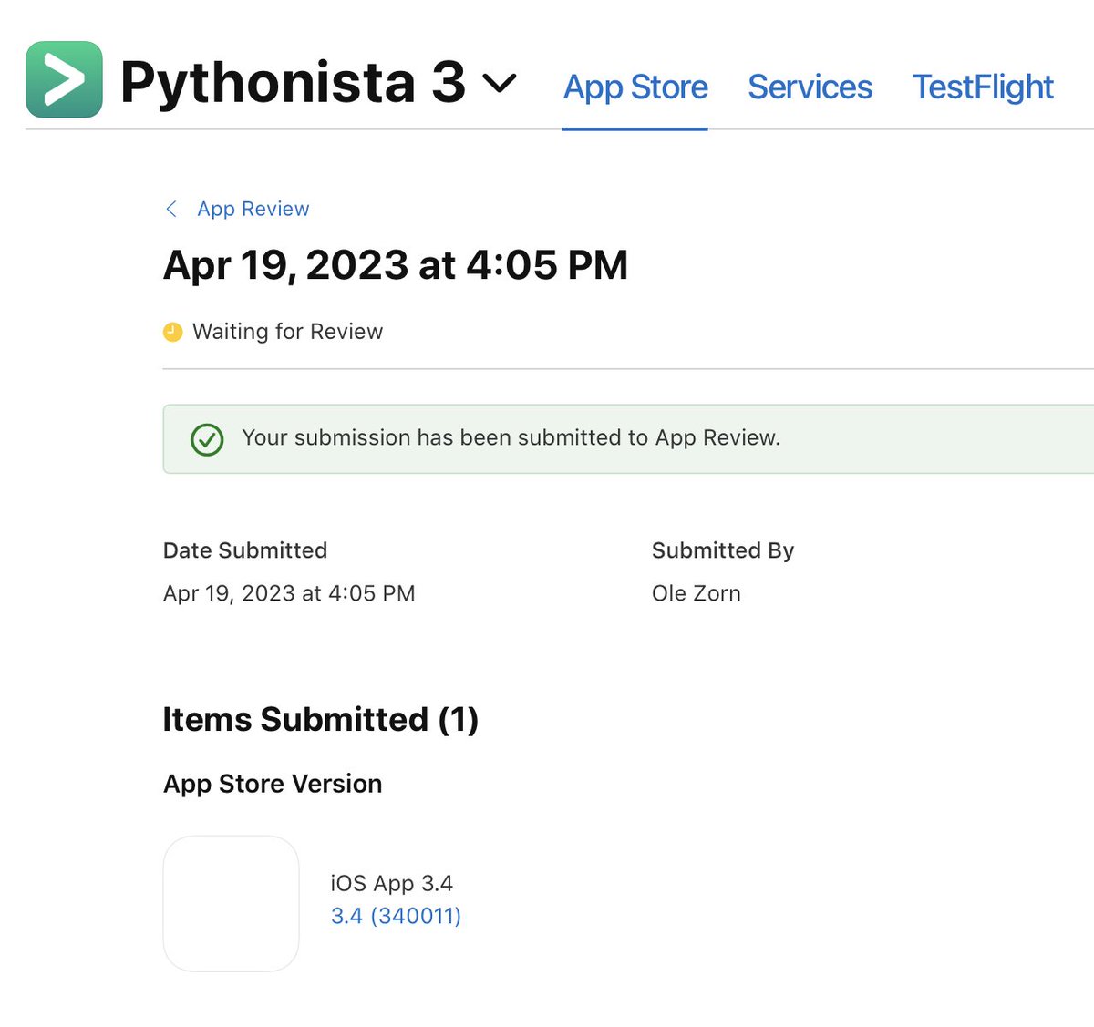Click the Pythonista 3 app icon

64,79
